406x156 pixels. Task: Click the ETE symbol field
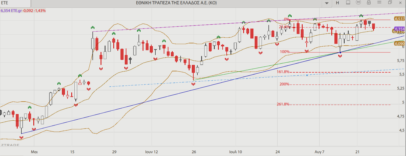point(15,3)
